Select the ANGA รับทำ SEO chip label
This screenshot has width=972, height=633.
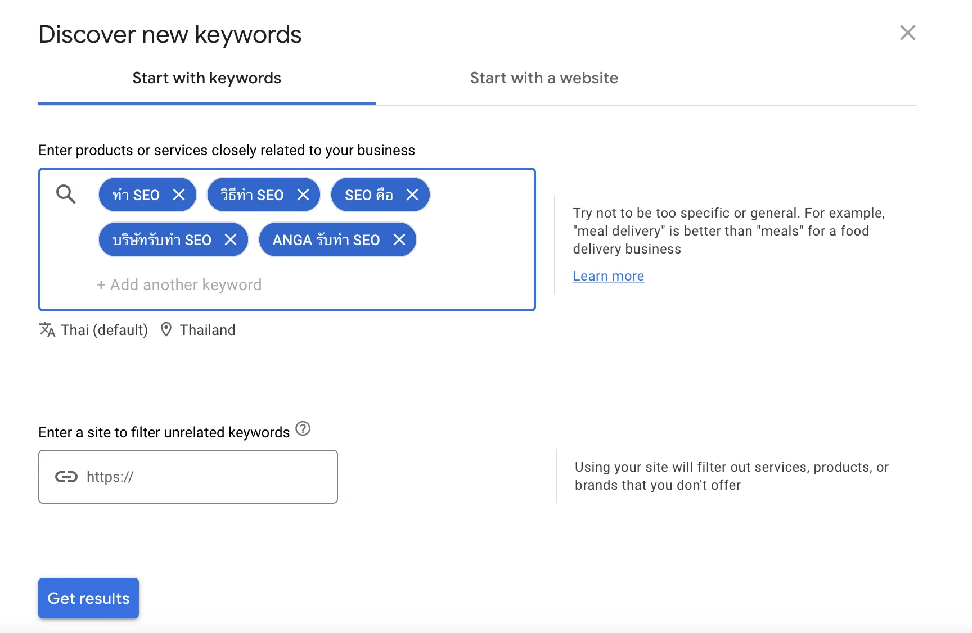pyautogui.click(x=326, y=240)
